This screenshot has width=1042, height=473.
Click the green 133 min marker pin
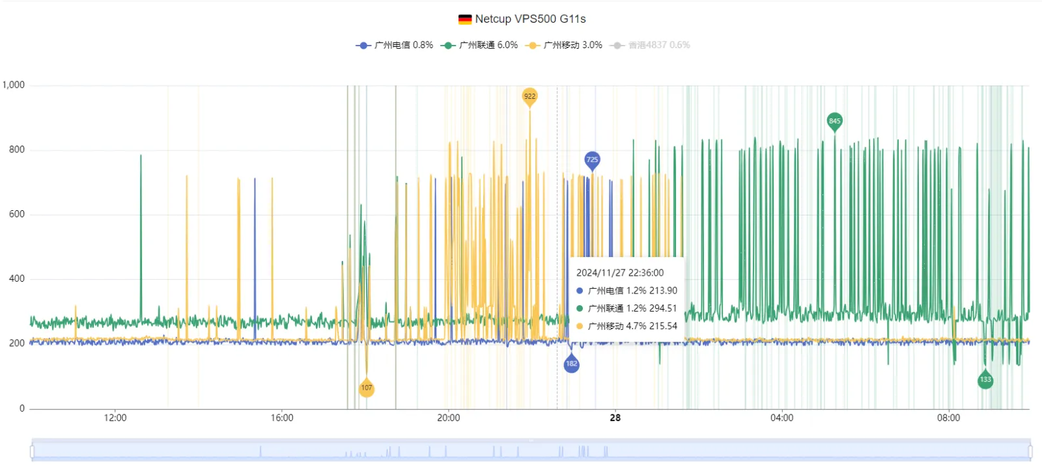click(x=985, y=379)
